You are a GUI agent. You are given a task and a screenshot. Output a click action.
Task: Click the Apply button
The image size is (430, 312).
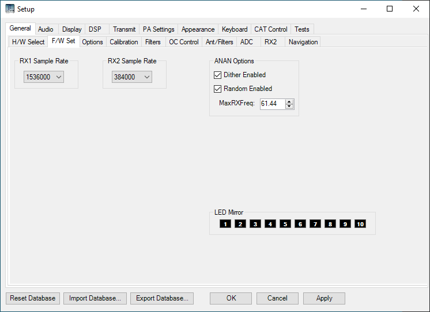coord(324,298)
